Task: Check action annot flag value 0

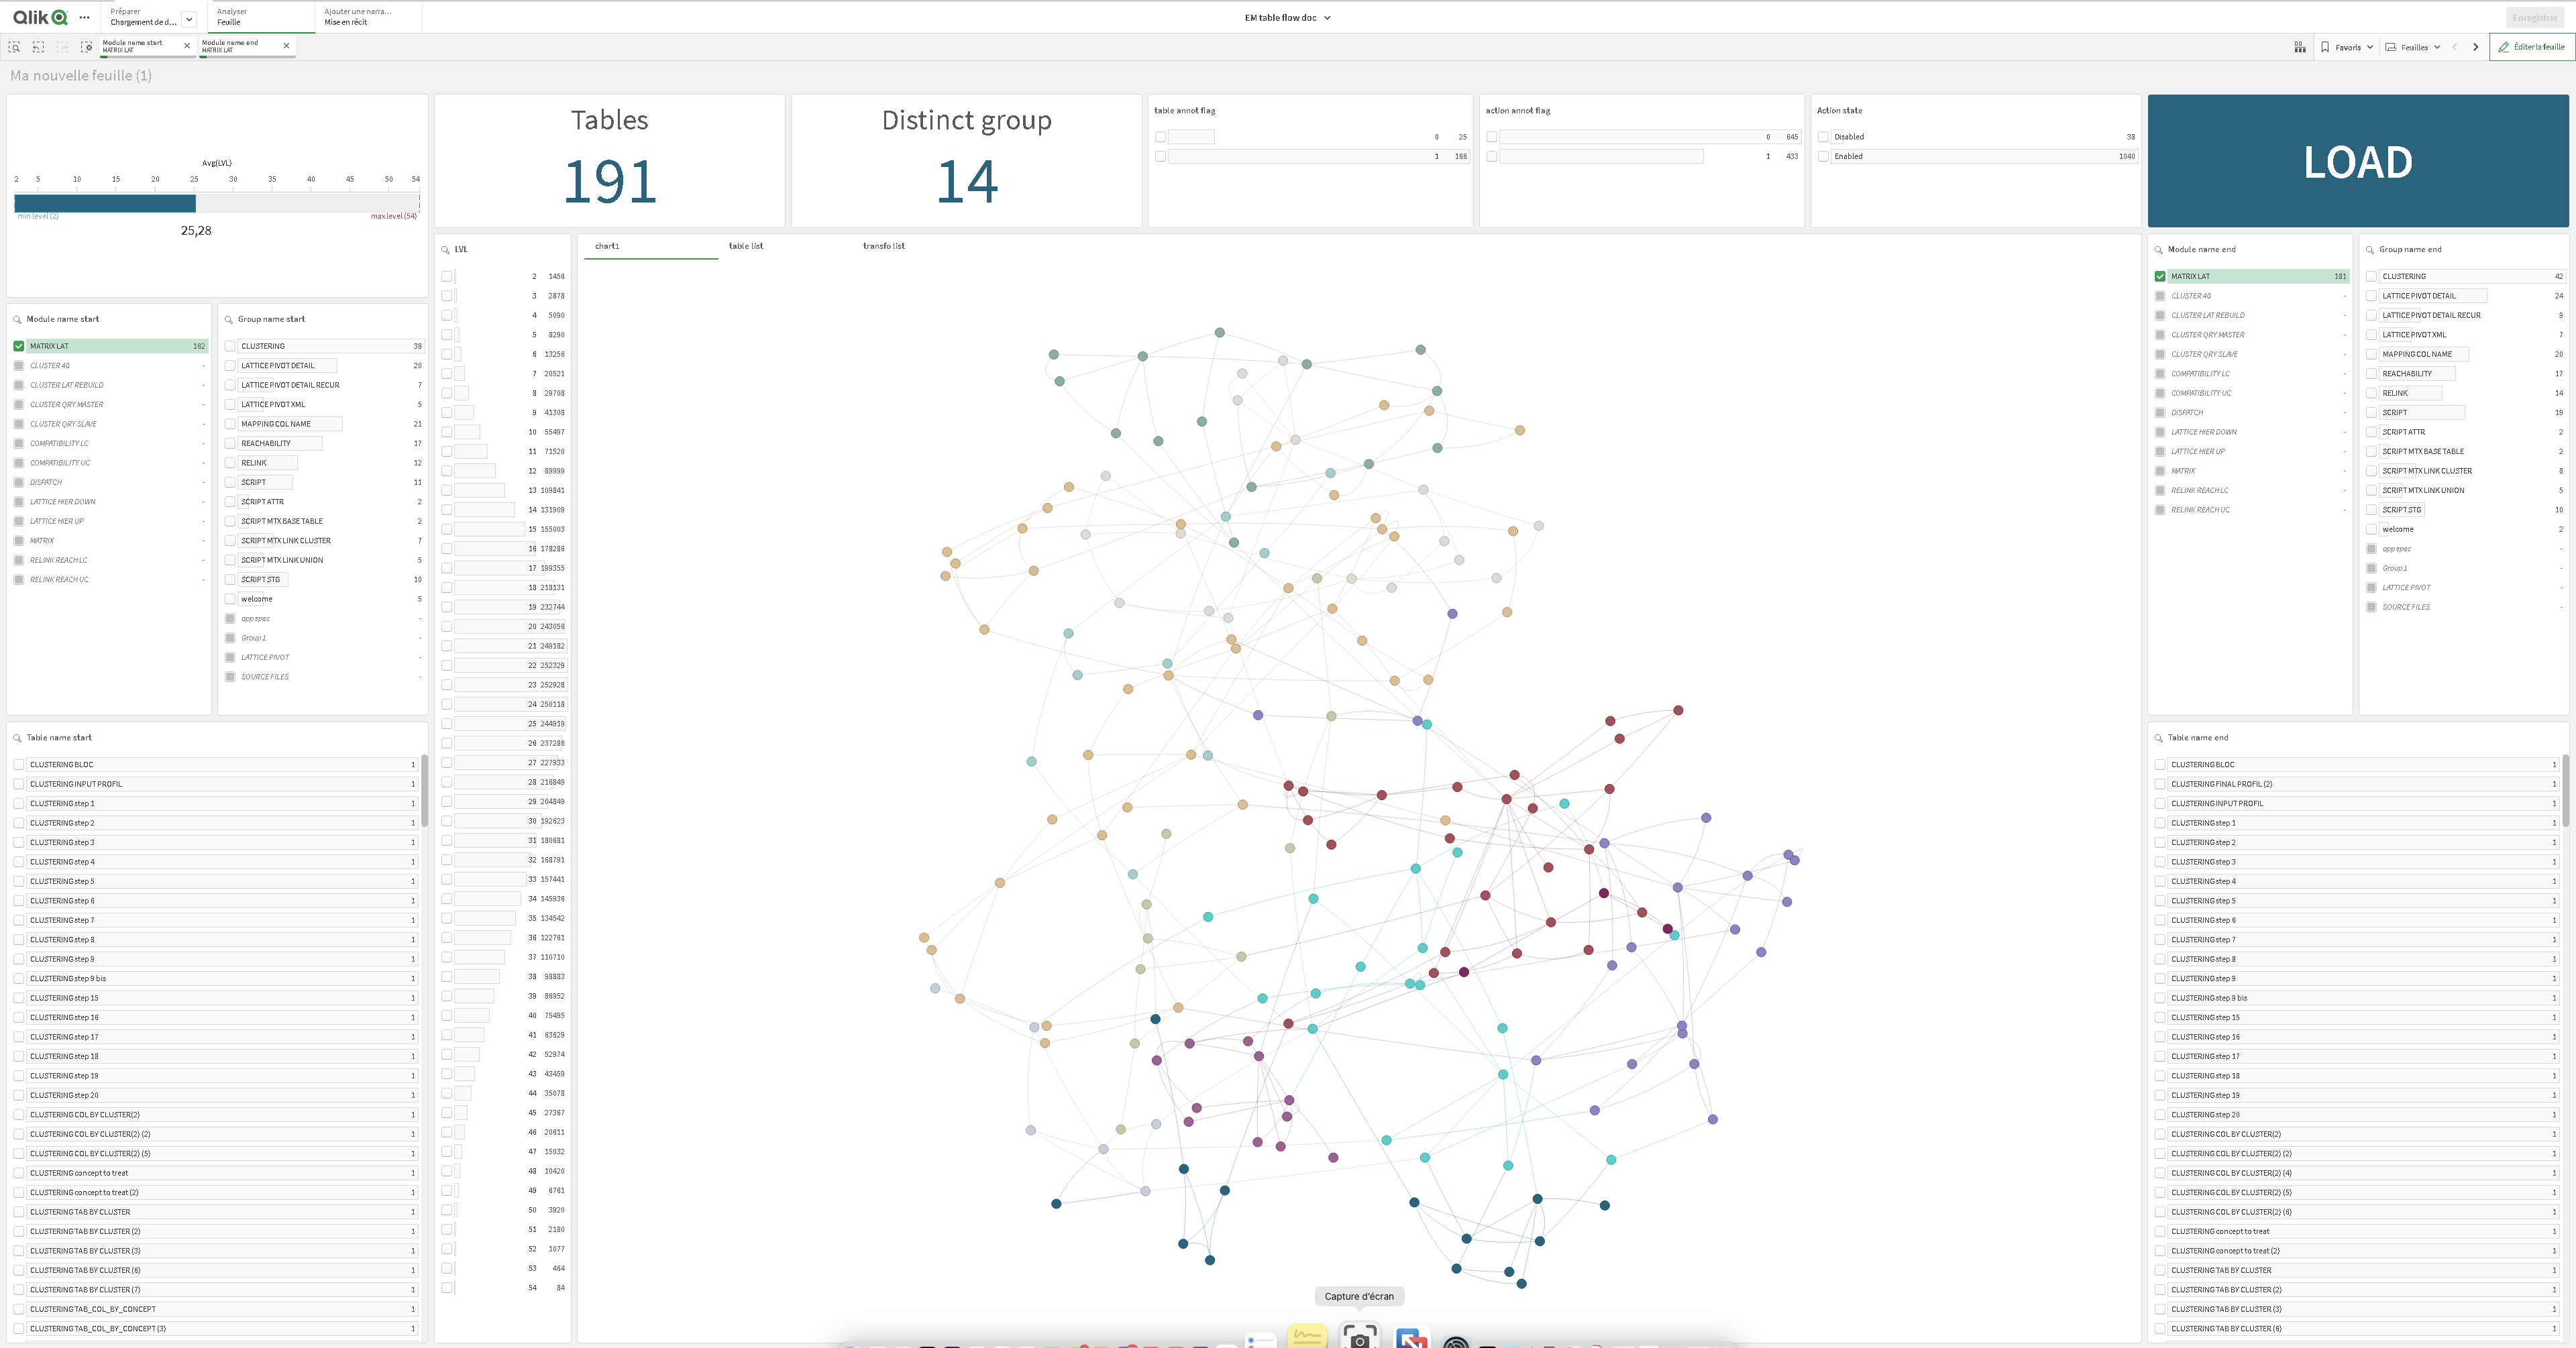Action: point(1491,137)
